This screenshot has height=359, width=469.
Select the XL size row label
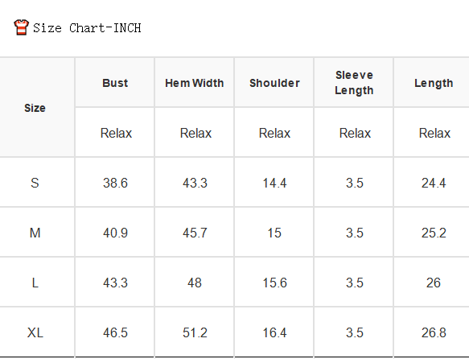point(35,332)
